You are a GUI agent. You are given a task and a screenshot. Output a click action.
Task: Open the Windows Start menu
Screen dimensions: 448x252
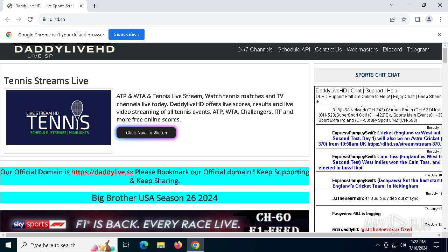coord(8,245)
